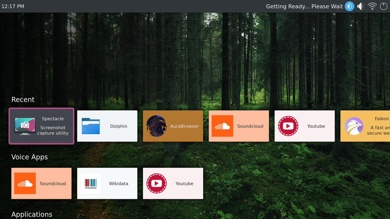Open the Spectacle screenshot capture tile
Image resolution: width=390 pixels, height=219 pixels.
click(41, 126)
